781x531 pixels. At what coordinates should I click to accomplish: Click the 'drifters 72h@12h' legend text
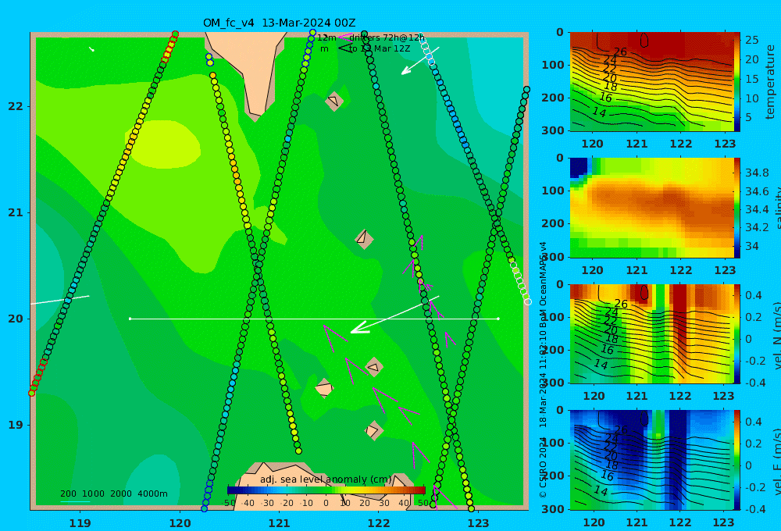pyautogui.click(x=387, y=37)
